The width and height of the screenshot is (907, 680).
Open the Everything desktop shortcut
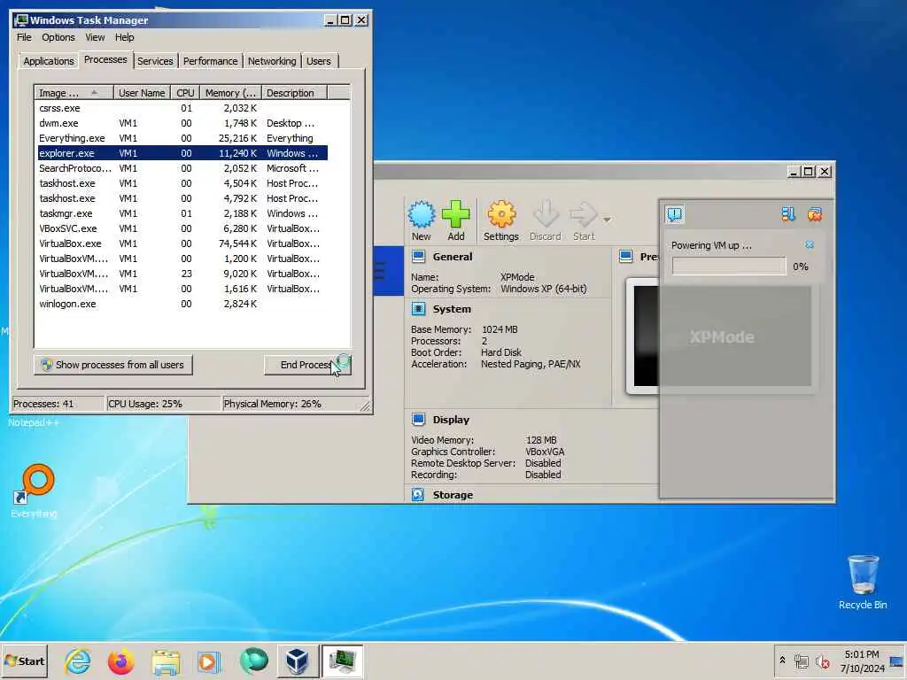click(35, 491)
